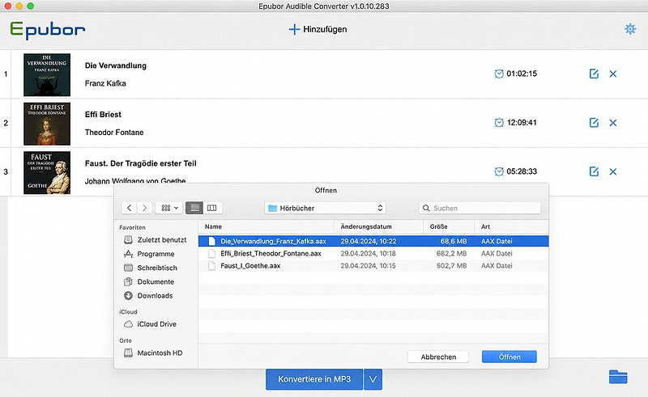Click the magnifier icon in search field

(x=426, y=208)
